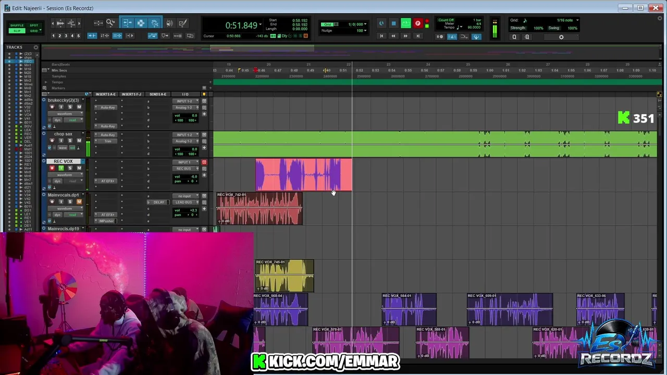Image resolution: width=667 pixels, height=375 pixels.
Task: Click the Stop transport button
Action: coord(393,23)
